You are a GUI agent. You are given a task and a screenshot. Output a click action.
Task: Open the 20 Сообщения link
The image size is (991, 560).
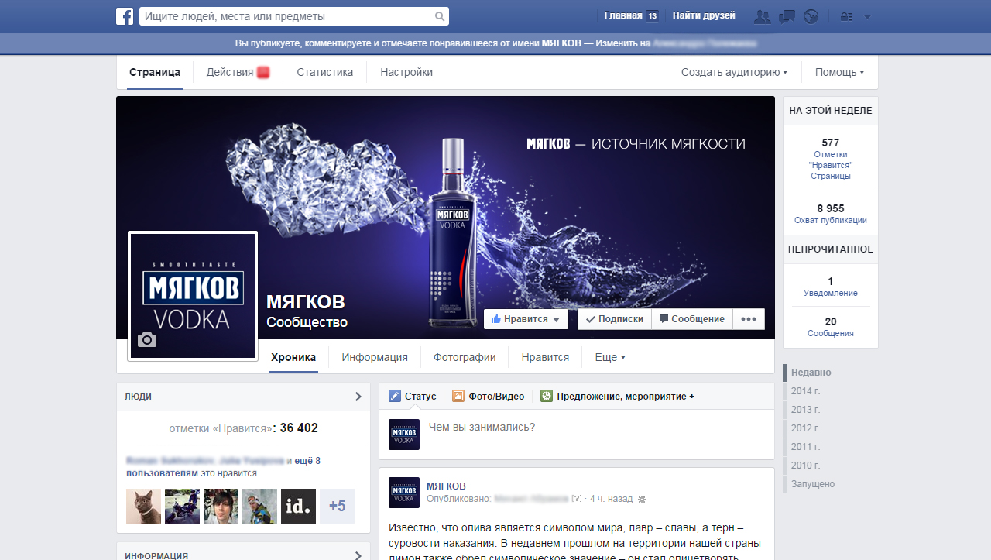pos(831,327)
